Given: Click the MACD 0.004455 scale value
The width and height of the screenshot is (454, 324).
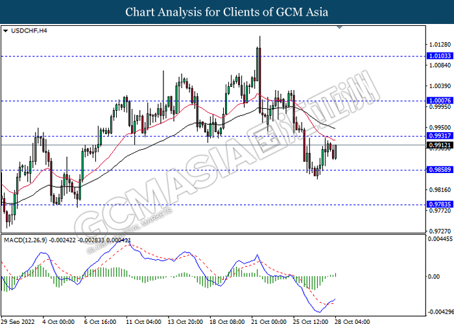Looking at the screenshot, I should 440,239.
